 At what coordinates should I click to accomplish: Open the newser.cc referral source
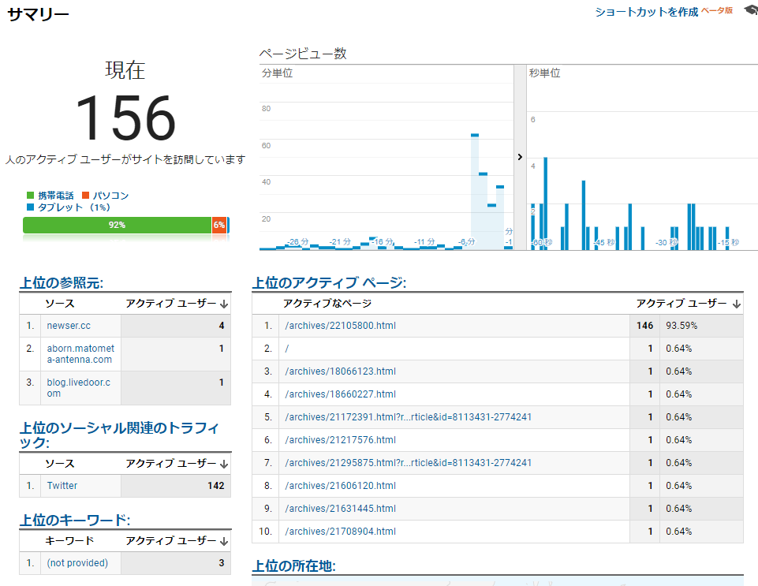69,326
